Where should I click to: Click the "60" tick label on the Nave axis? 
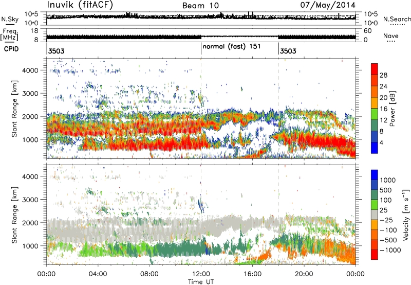368,31
